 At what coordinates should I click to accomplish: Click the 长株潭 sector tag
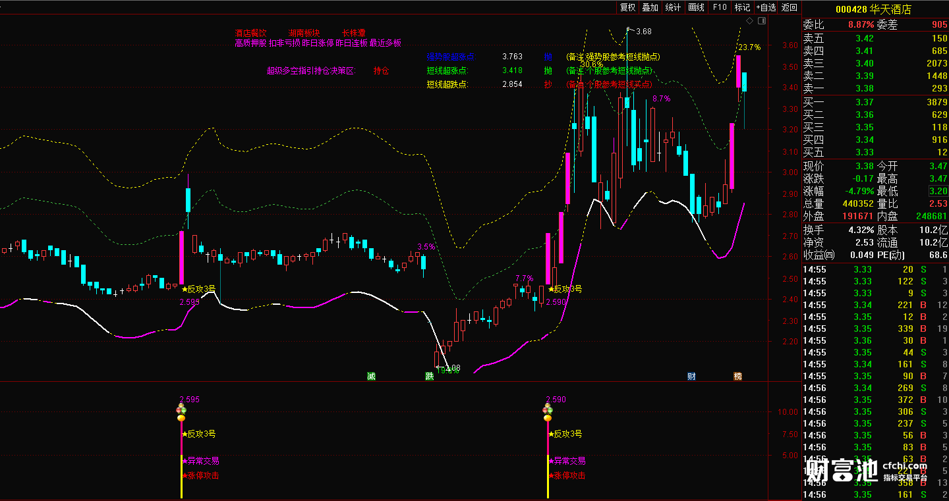(353, 33)
